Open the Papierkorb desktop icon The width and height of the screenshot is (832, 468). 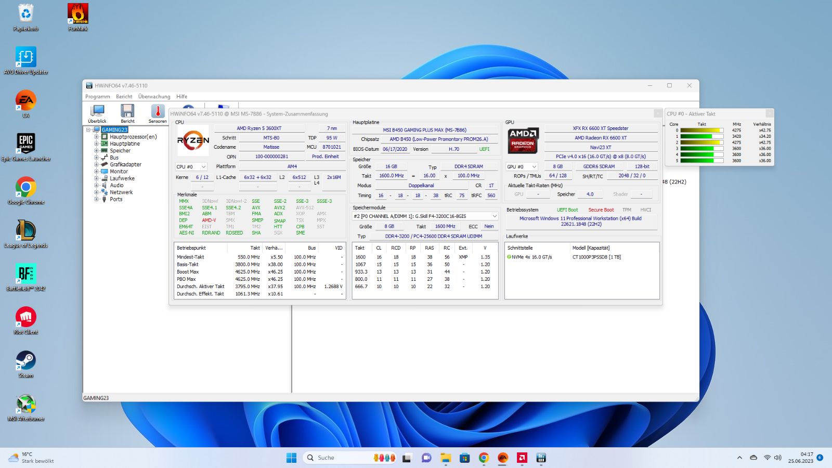25,18
